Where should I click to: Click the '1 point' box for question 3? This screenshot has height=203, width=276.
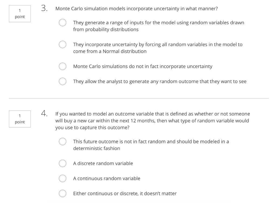(x=20, y=13)
